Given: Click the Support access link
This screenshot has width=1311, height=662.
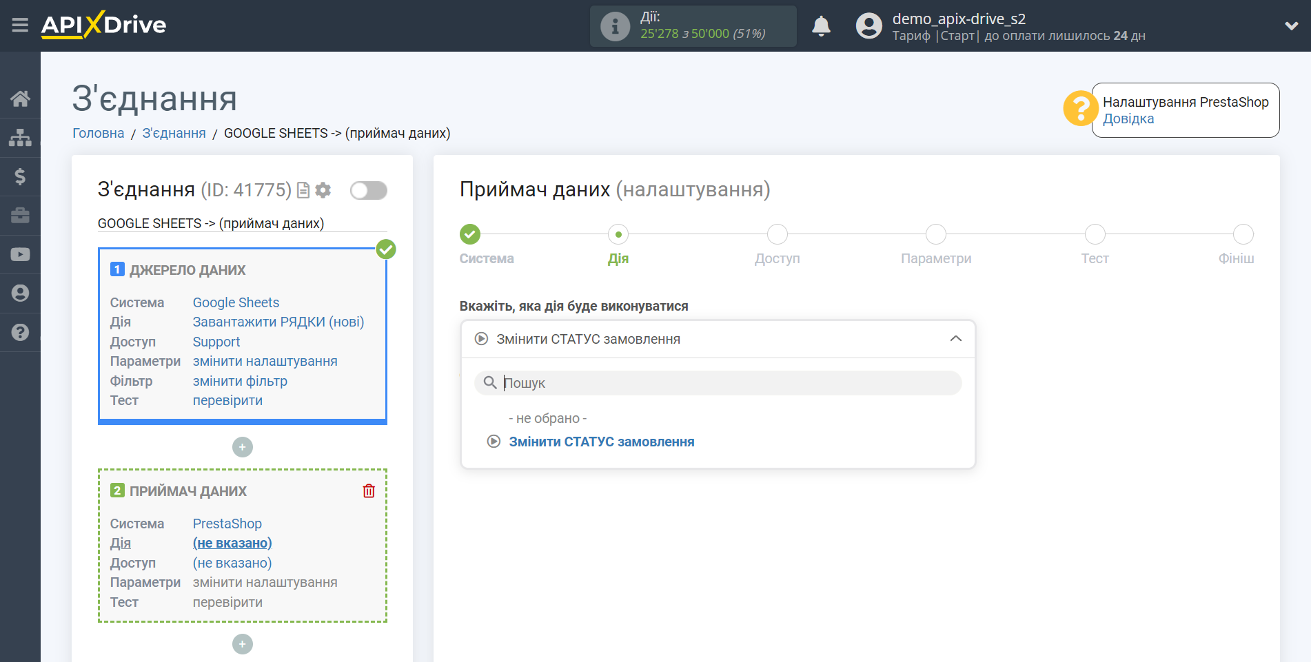Looking at the screenshot, I should click(216, 342).
